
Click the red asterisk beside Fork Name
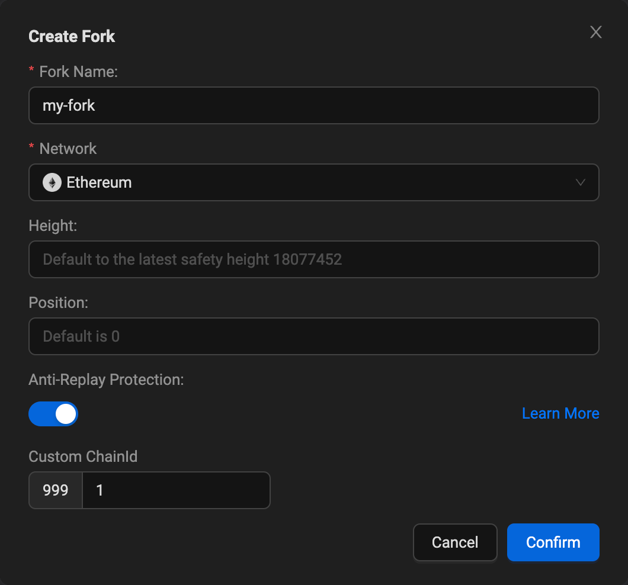(x=31, y=70)
